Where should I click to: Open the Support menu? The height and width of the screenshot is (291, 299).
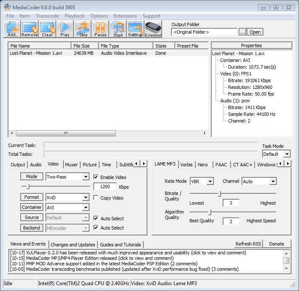coord(152,16)
